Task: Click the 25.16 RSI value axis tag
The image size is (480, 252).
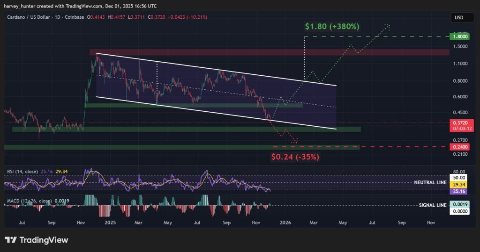Action: coord(458,192)
